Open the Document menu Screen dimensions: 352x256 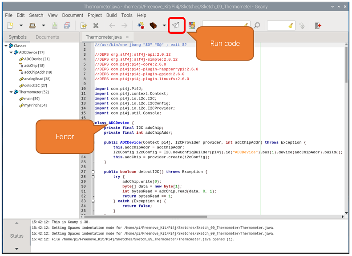coord(73,15)
